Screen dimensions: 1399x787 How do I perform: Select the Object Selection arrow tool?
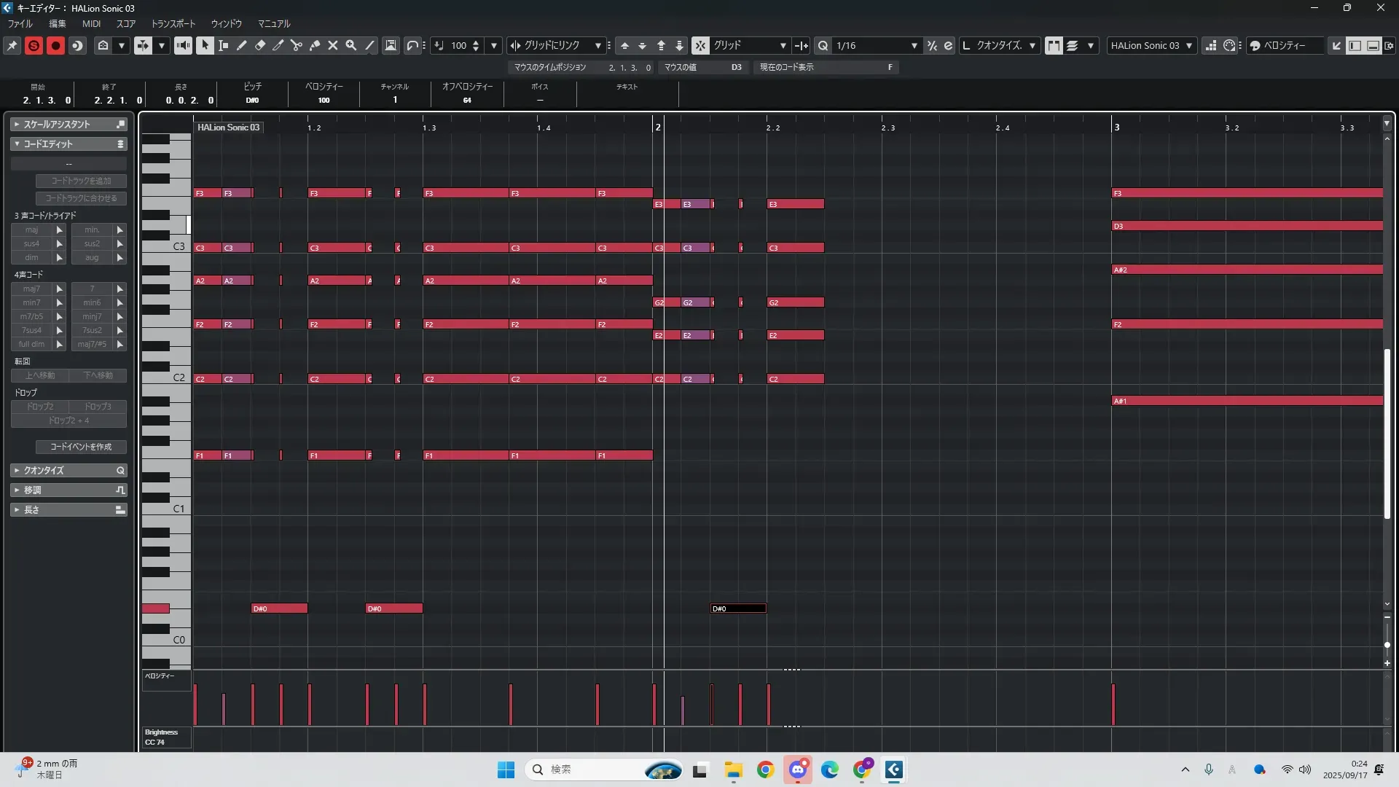coord(205,45)
